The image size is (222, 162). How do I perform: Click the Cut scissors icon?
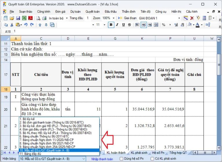pos(12,25)
